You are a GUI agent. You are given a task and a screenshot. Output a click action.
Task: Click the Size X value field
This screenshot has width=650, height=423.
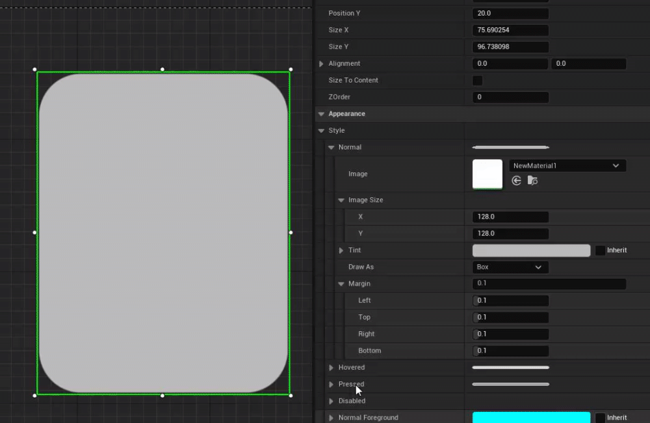[510, 31]
